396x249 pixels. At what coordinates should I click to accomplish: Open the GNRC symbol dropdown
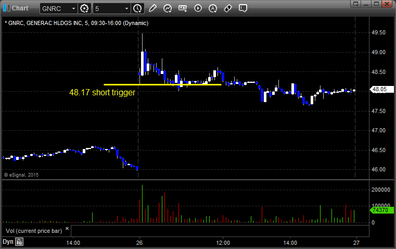coord(73,8)
